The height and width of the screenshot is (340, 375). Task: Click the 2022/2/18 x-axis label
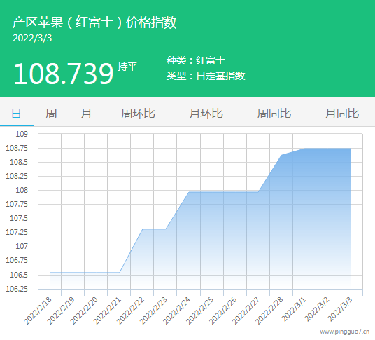coord(38,311)
